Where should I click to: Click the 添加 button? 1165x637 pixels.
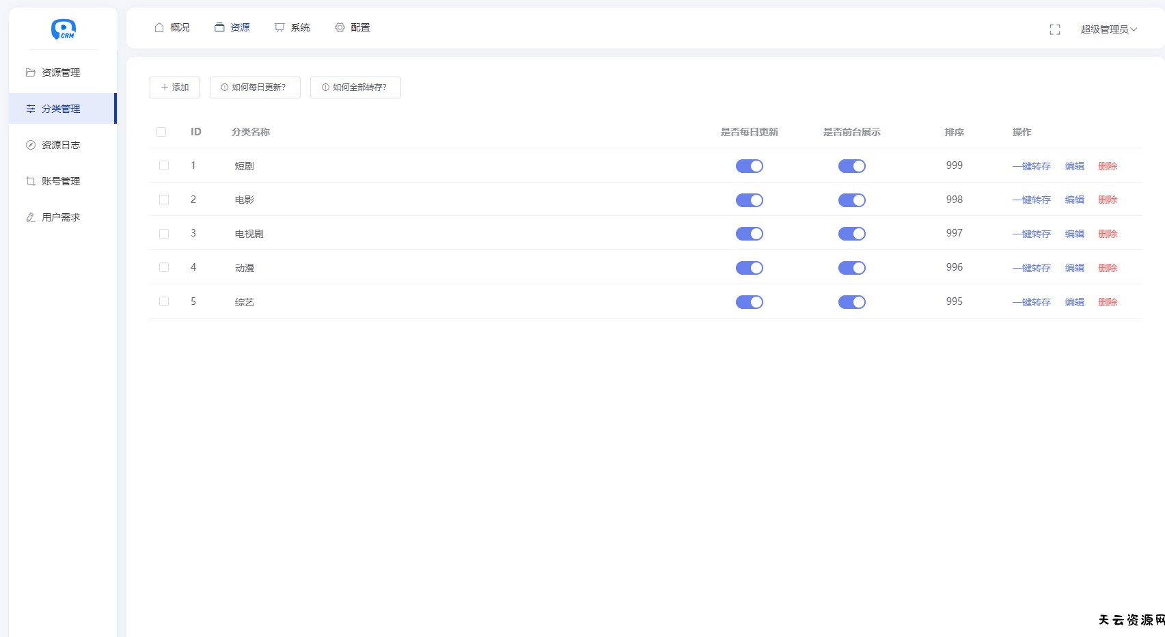tap(174, 87)
